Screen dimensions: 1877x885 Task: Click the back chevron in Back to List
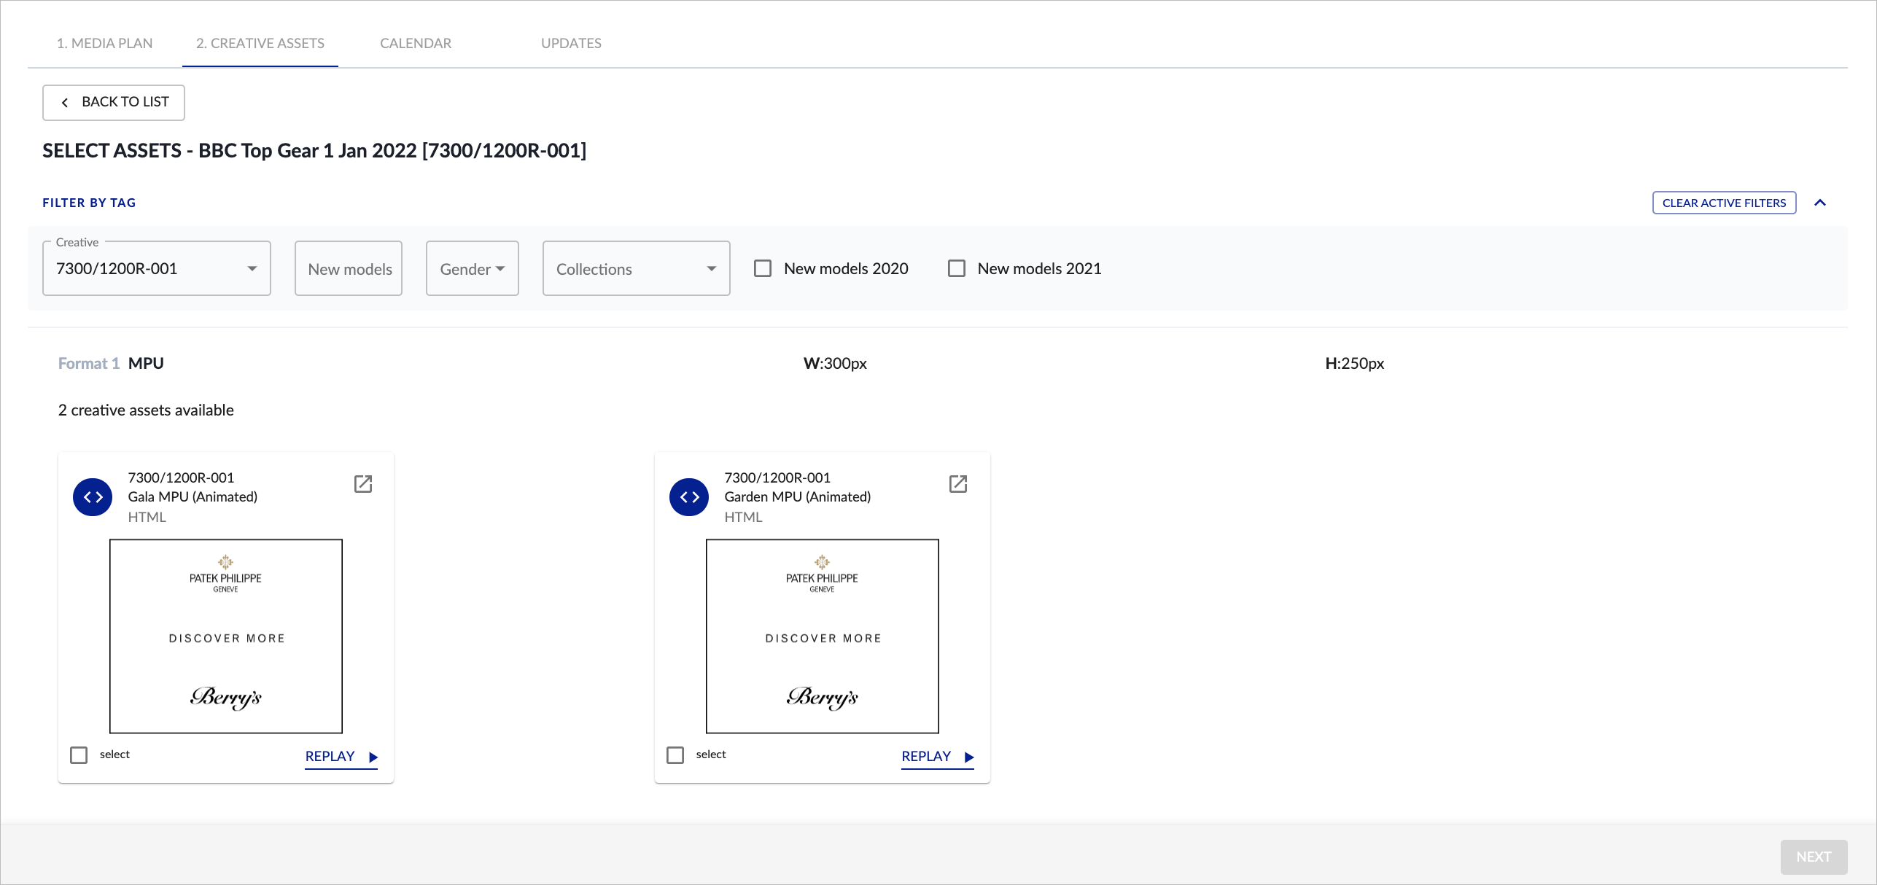coord(65,102)
